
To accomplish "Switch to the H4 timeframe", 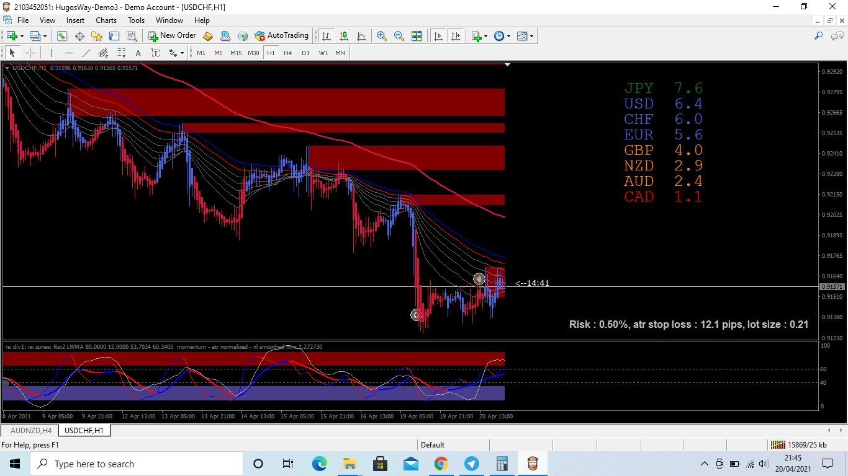I will click(x=288, y=53).
